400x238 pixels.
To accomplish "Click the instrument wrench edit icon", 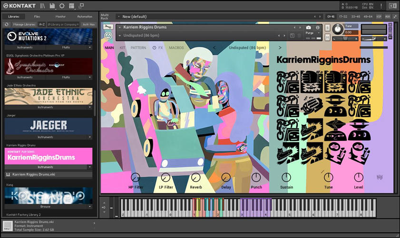I will point(108,27).
